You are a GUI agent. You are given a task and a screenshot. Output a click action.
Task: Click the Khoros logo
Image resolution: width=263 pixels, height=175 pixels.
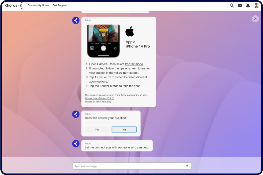click(x=14, y=5)
